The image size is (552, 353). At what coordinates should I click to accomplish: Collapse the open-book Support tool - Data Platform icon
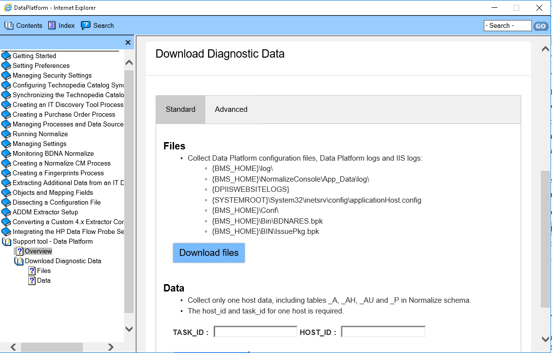click(x=6, y=242)
